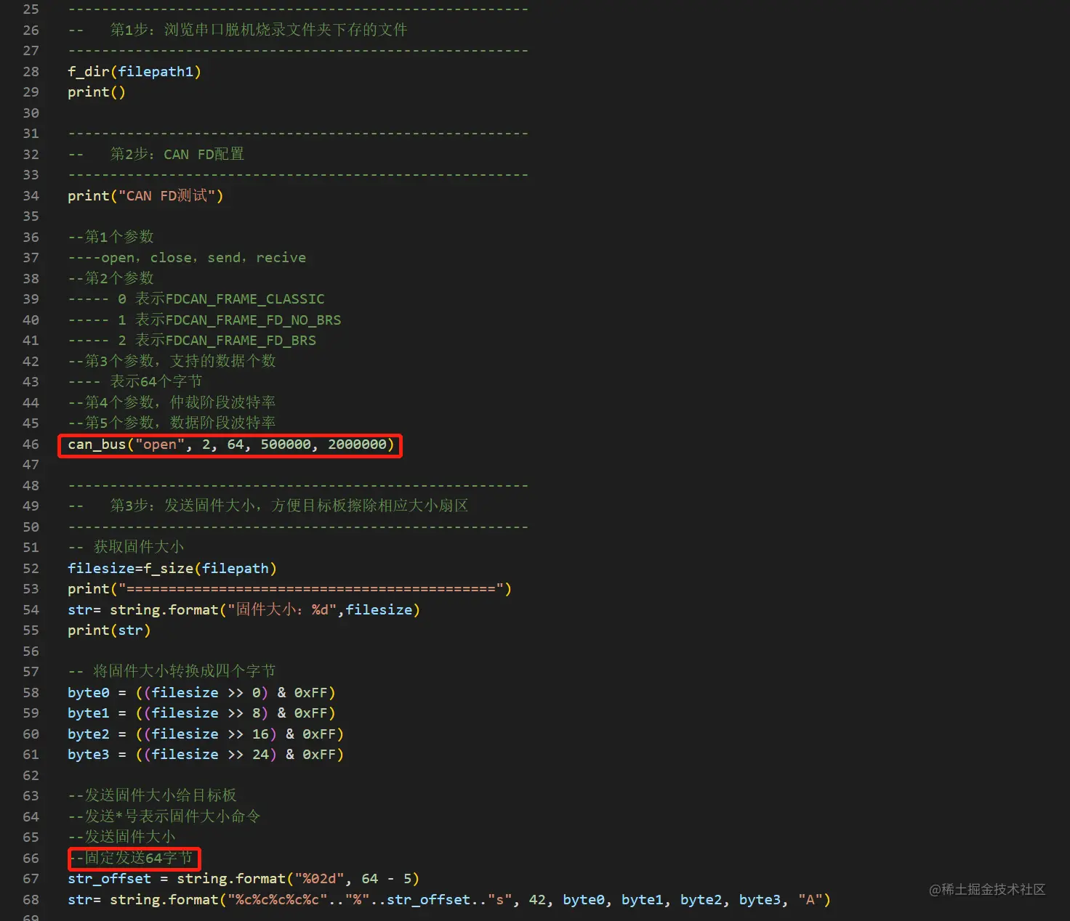Screen dimensions: 1070x921
Task: Click the byte1 assignment line
Action: [201, 713]
